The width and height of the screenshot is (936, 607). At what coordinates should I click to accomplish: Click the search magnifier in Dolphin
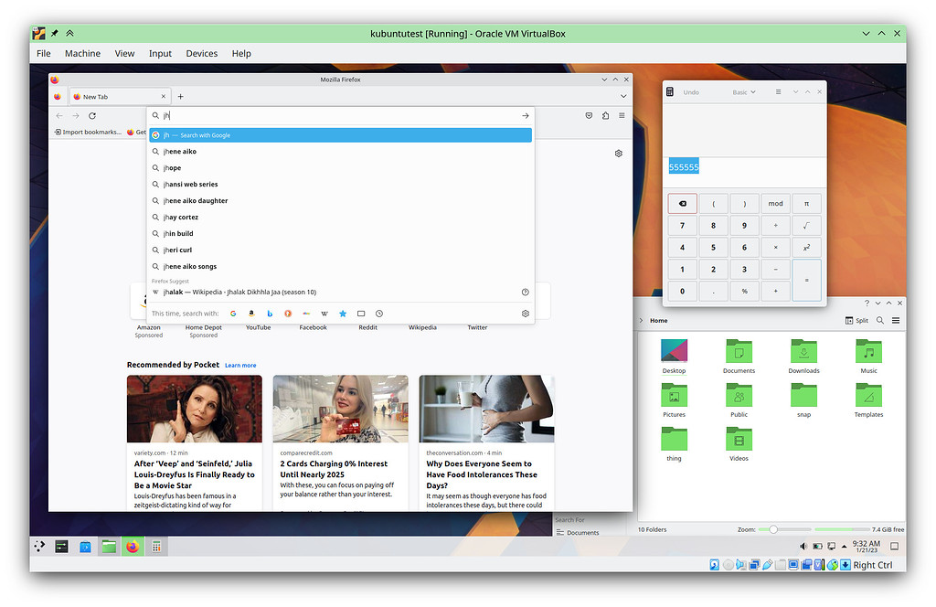click(x=879, y=320)
